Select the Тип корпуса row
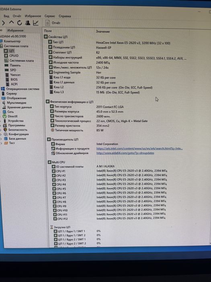The width and height of the screenshot is (211, 282). (x=87, y=107)
